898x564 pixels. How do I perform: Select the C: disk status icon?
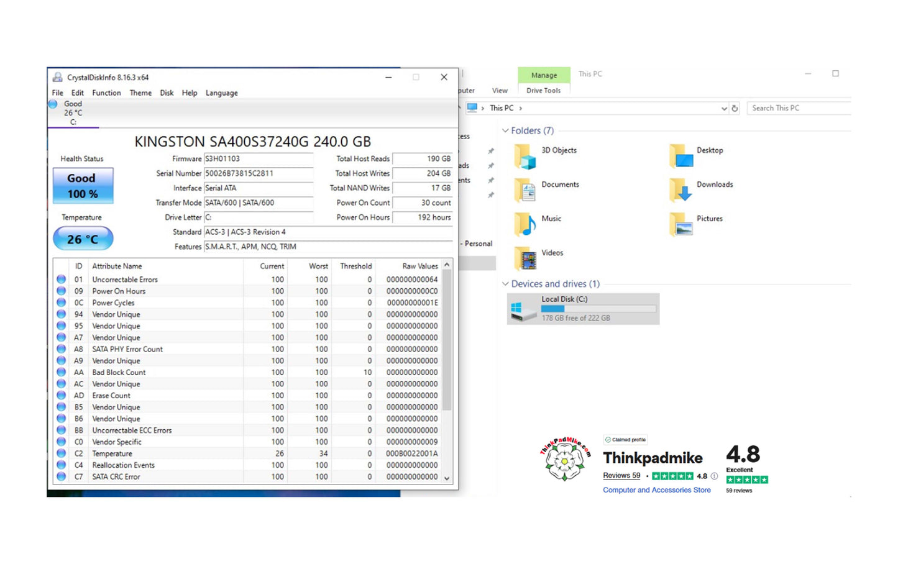click(53, 104)
